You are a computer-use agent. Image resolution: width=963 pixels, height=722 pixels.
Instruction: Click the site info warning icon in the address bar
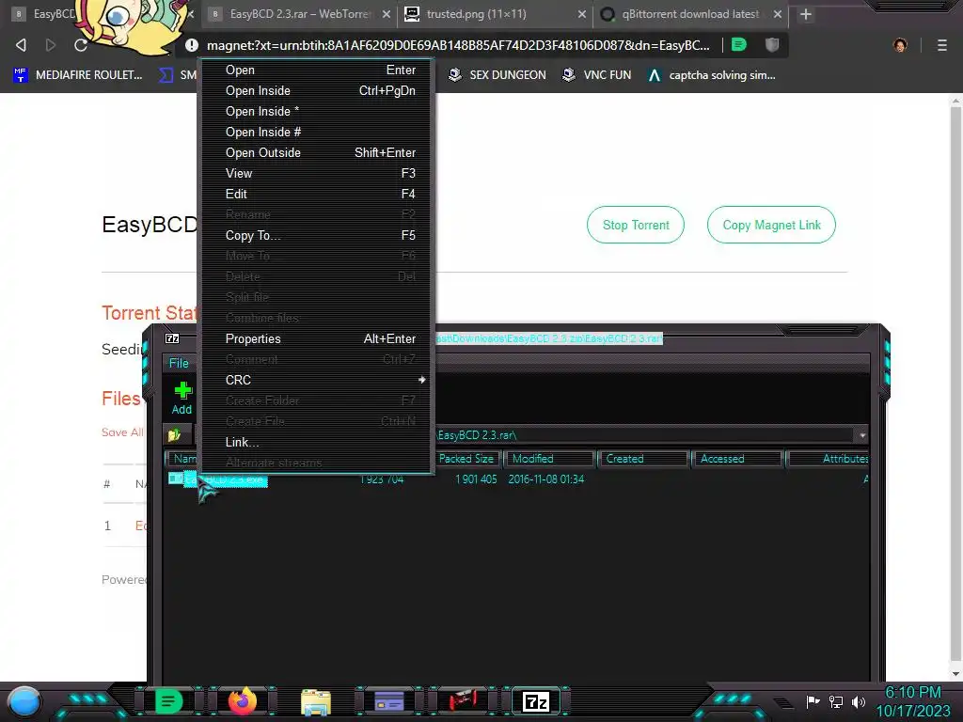[192, 45]
